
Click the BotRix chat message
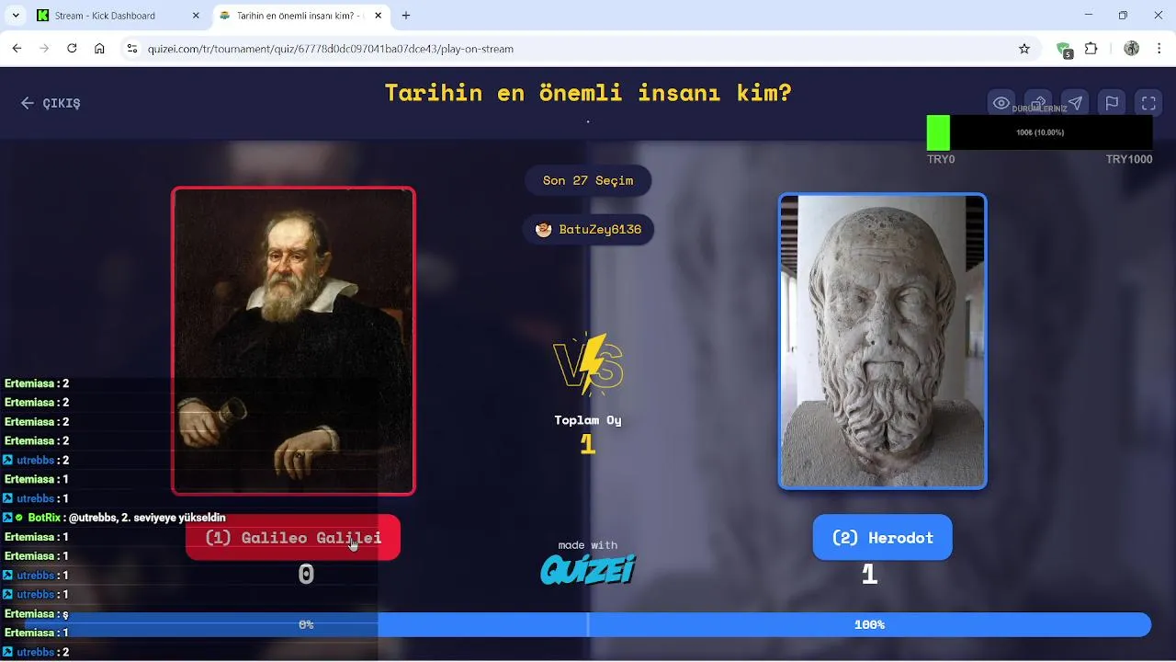tap(114, 518)
